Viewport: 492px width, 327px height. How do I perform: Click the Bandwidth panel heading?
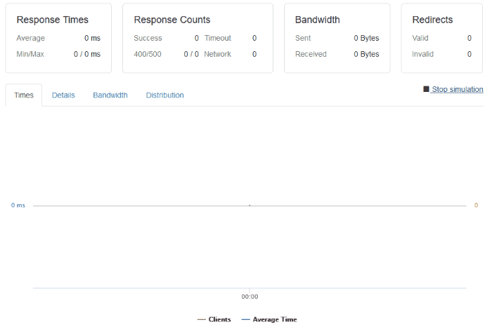318,20
